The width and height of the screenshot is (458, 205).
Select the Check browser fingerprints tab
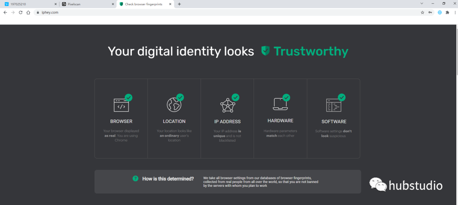tap(145, 4)
